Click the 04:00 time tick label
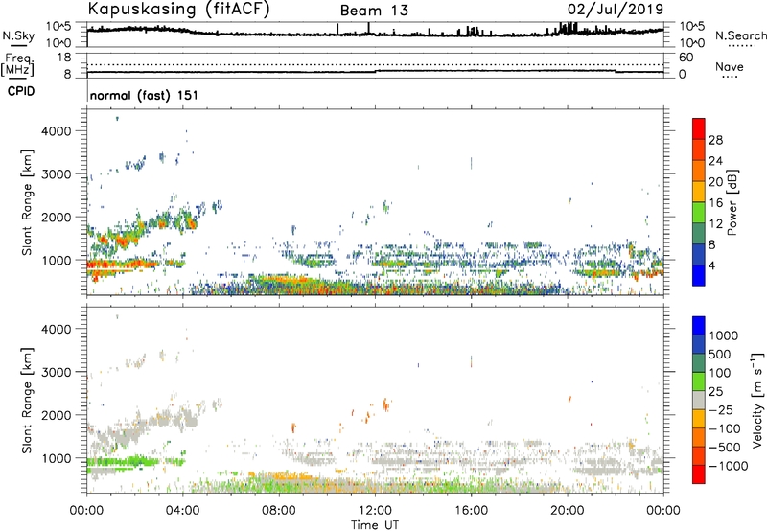This screenshot has height=531, width=767. click(183, 511)
